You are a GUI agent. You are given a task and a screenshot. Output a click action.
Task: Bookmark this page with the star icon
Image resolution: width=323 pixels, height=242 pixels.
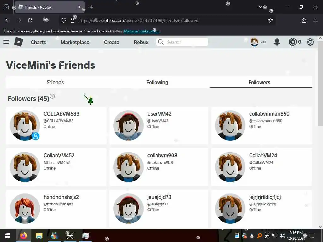270,20
